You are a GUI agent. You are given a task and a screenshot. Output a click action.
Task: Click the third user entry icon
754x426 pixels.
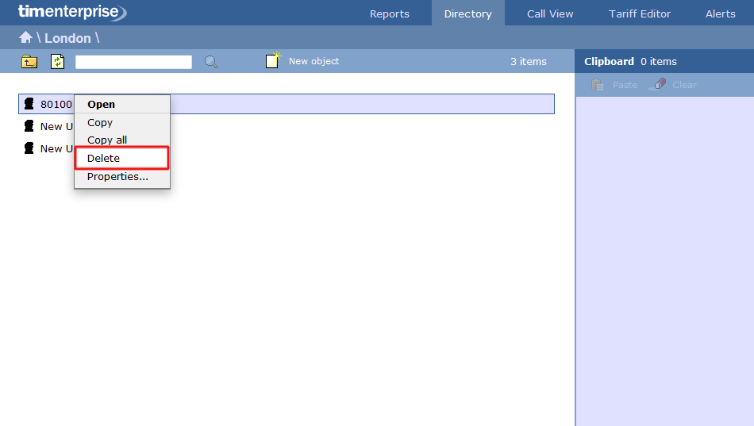[x=29, y=148]
